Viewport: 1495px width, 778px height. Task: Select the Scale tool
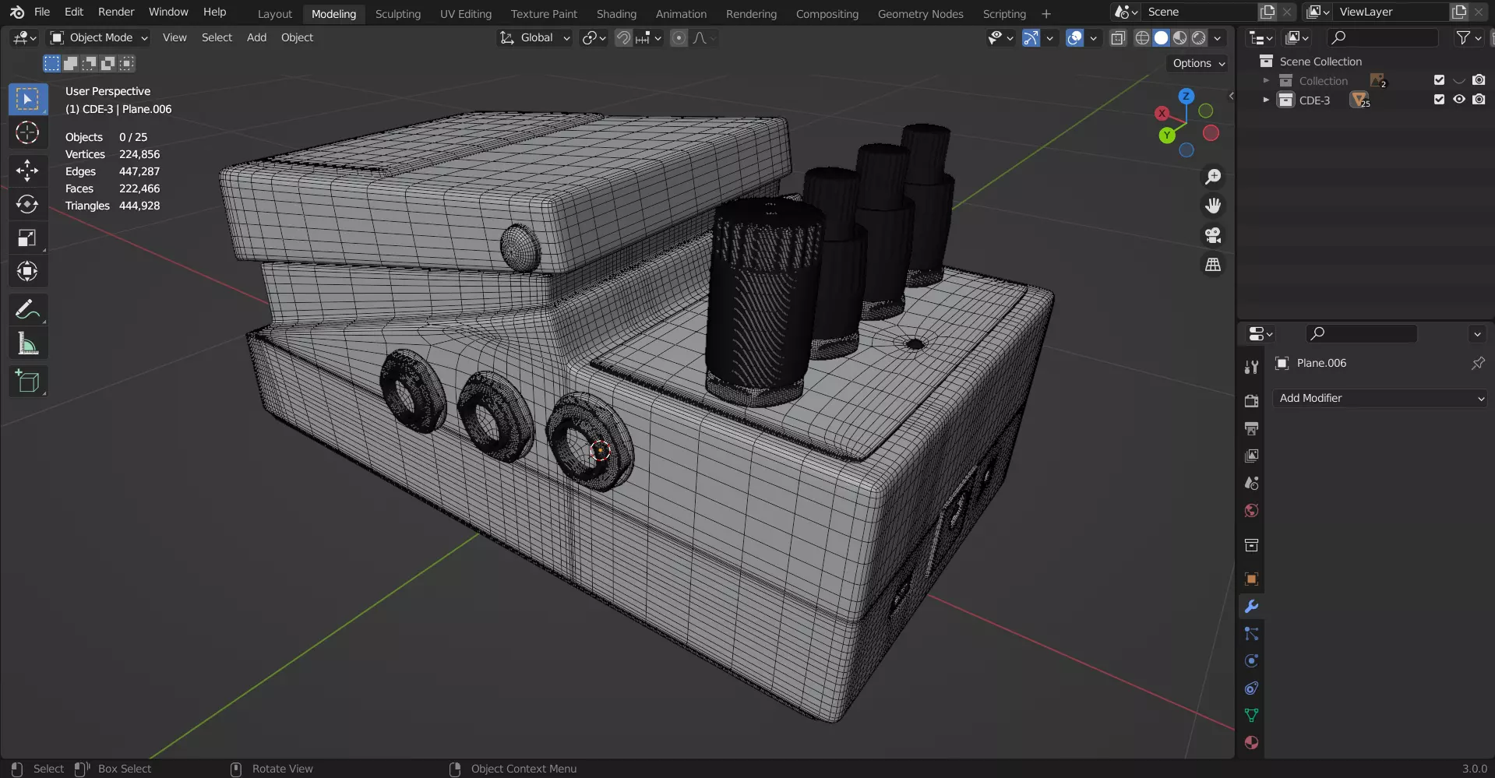click(27, 238)
